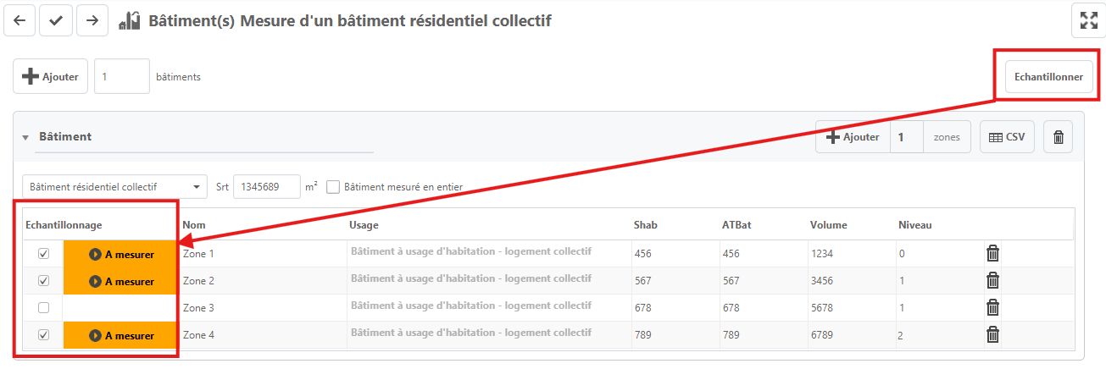1106x380 pixels.
Task: Delete the whole Bâtiment with trash icon
Action: 1059,136
